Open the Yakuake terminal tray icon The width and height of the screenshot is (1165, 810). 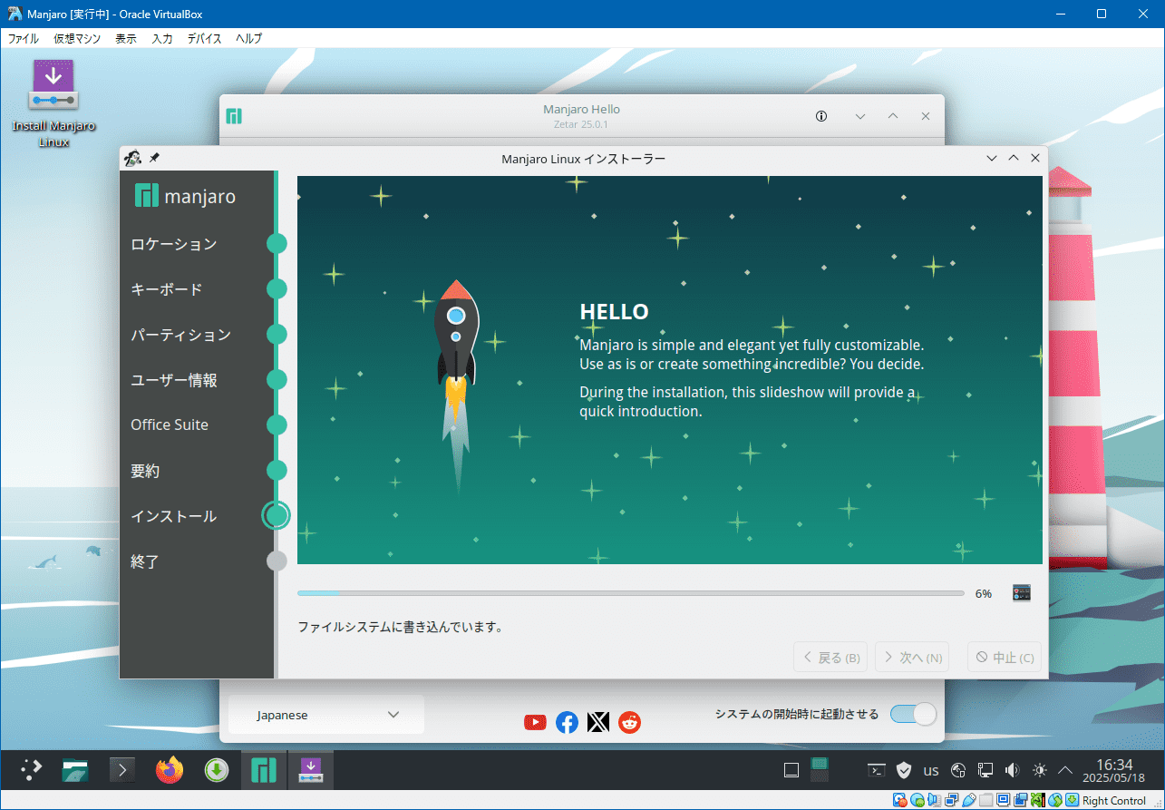click(x=877, y=770)
